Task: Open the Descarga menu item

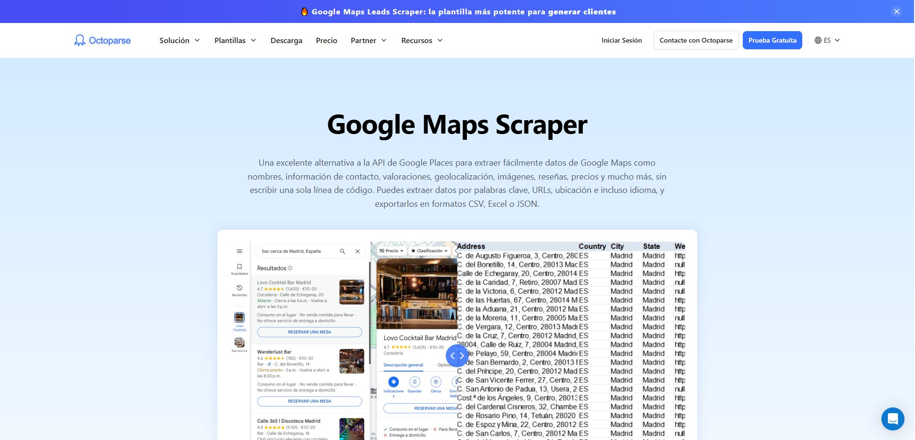Action: (286, 40)
